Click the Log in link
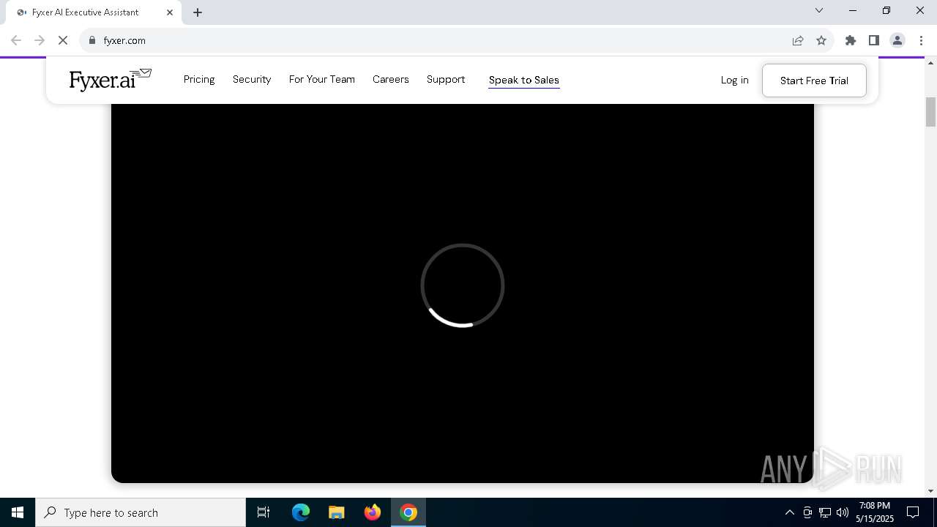Screen dimensions: 937x527 click(734, 80)
